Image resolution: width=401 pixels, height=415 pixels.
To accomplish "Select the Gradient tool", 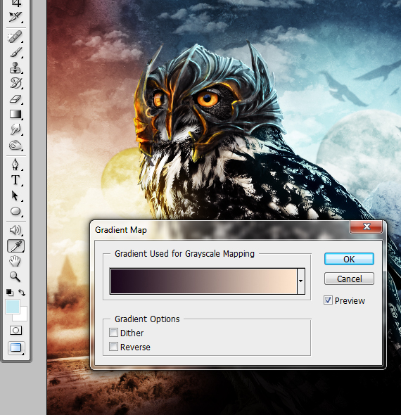I will point(15,114).
